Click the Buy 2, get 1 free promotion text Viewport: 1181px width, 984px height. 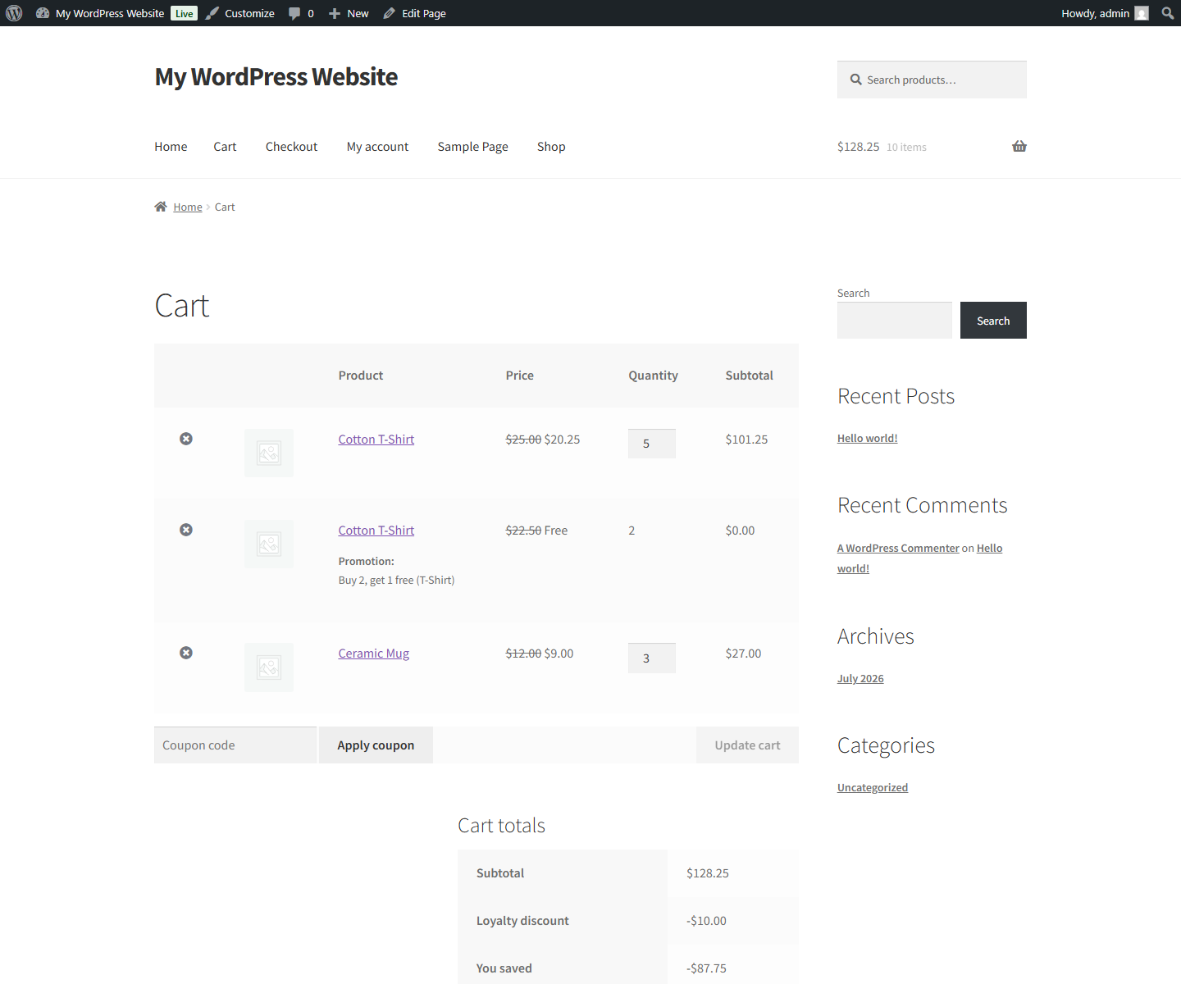[396, 581]
